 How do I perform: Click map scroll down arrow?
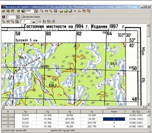(148, 104)
